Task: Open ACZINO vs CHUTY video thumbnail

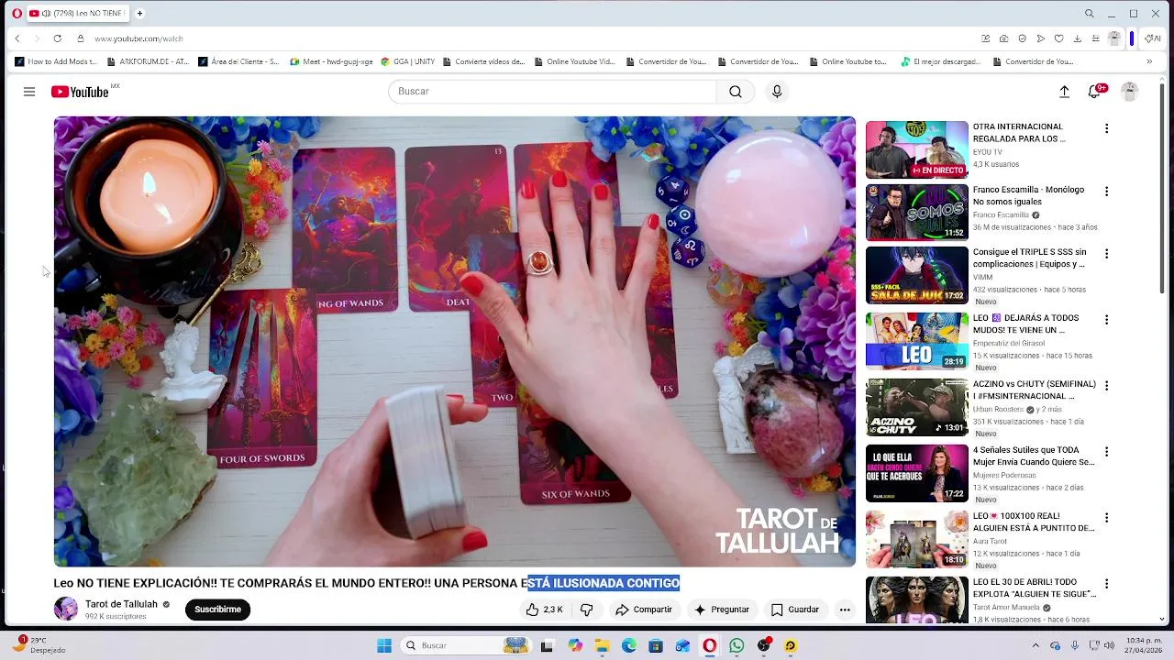Action: coord(917,407)
